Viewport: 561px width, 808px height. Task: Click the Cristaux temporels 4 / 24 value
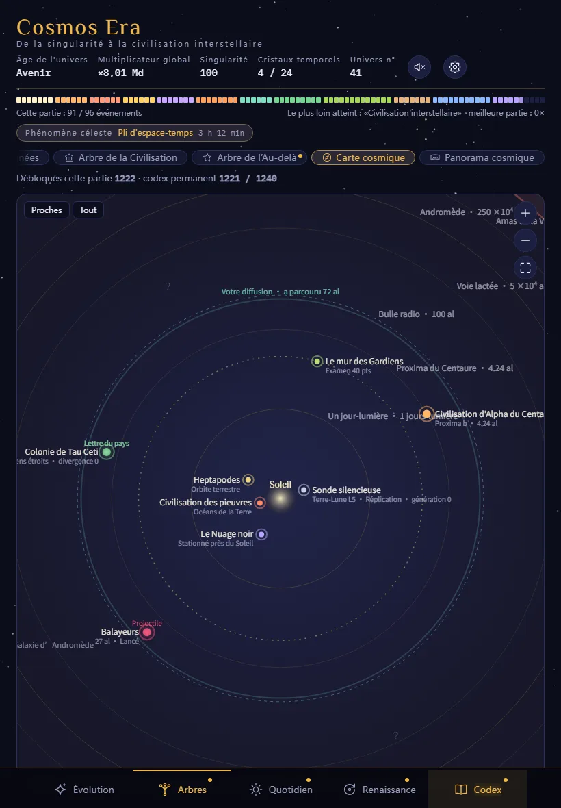click(275, 73)
